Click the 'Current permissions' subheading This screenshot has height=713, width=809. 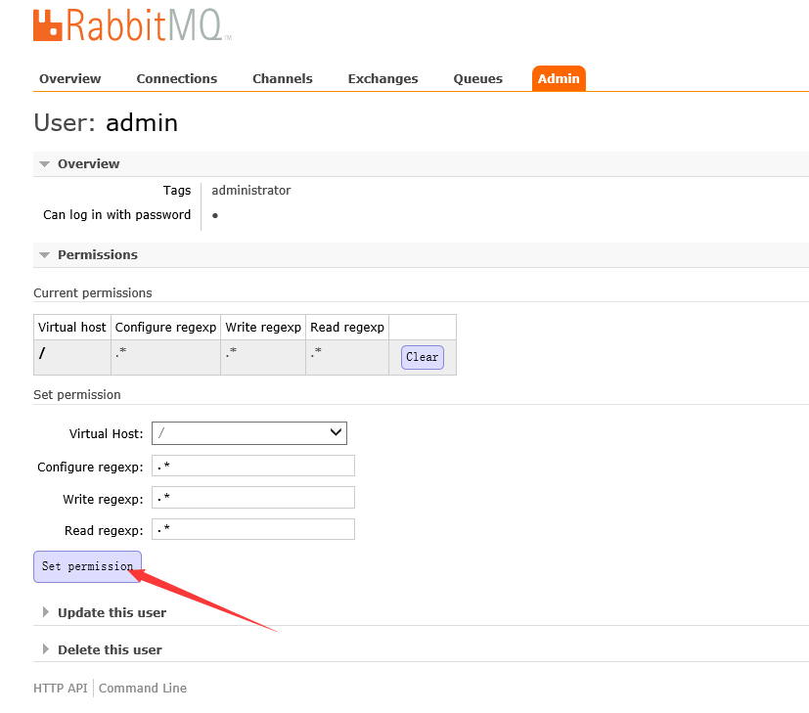click(92, 293)
